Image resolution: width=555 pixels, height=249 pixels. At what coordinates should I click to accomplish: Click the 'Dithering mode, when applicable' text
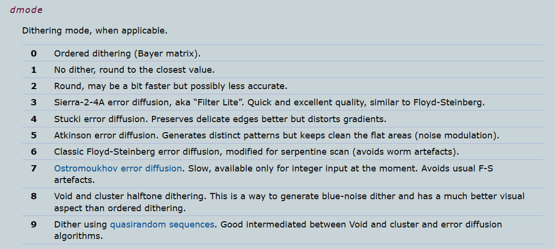(94, 31)
